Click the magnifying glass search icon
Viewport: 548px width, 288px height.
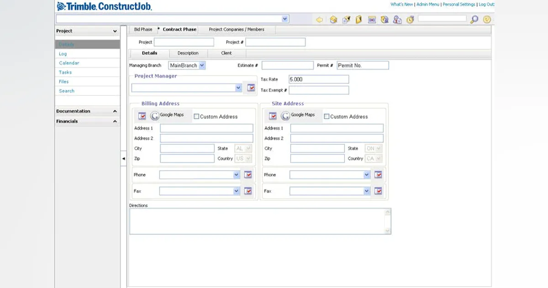(474, 20)
